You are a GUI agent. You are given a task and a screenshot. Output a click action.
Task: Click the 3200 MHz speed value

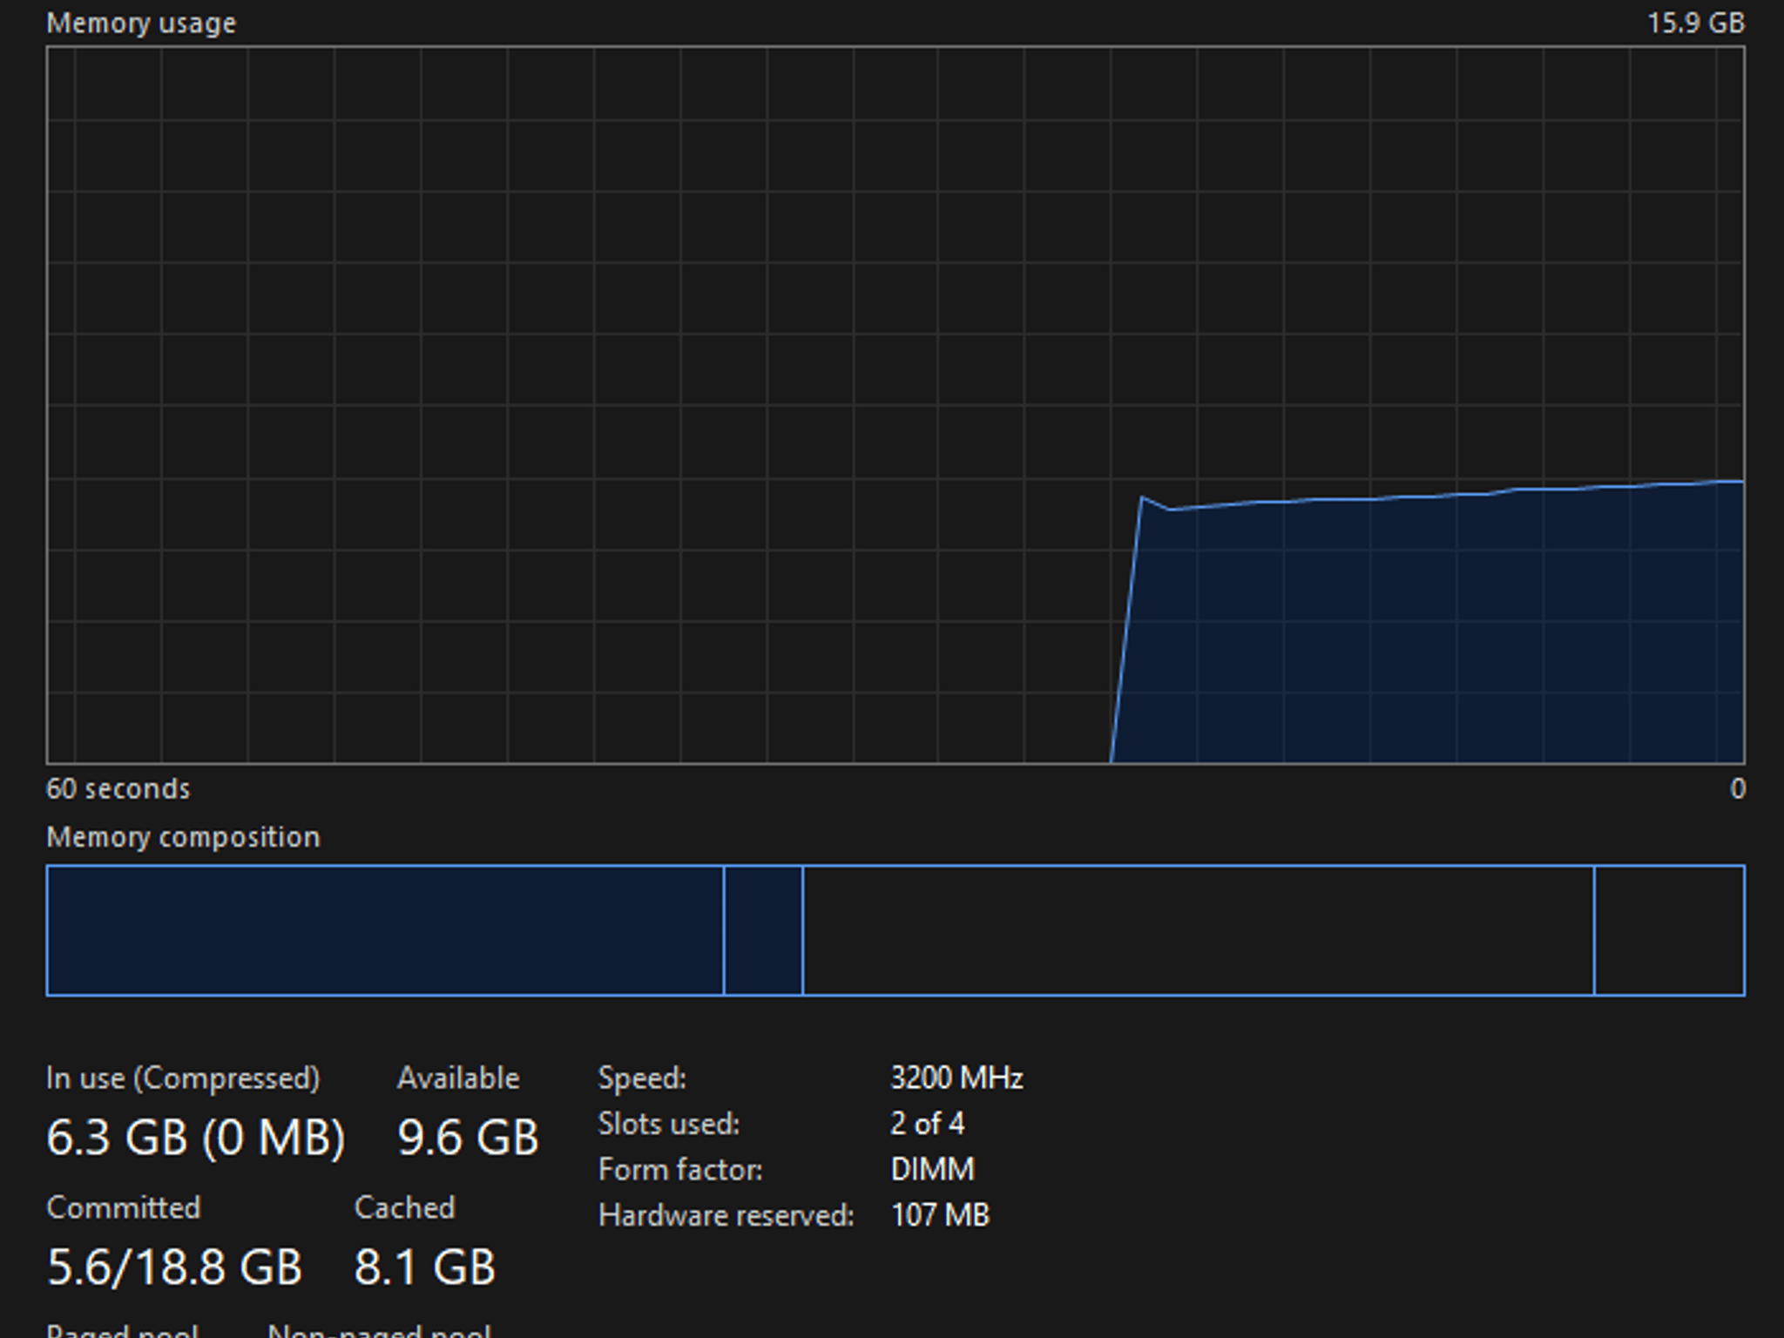click(x=956, y=1078)
